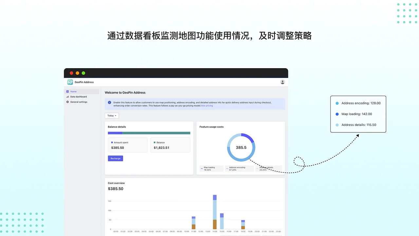Click the 100 y-axis label
This screenshot has height=236, width=419.
(109, 210)
